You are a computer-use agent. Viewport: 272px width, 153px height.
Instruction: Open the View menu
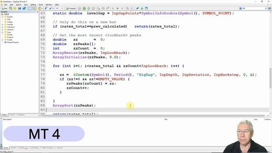[x=26, y=5]
